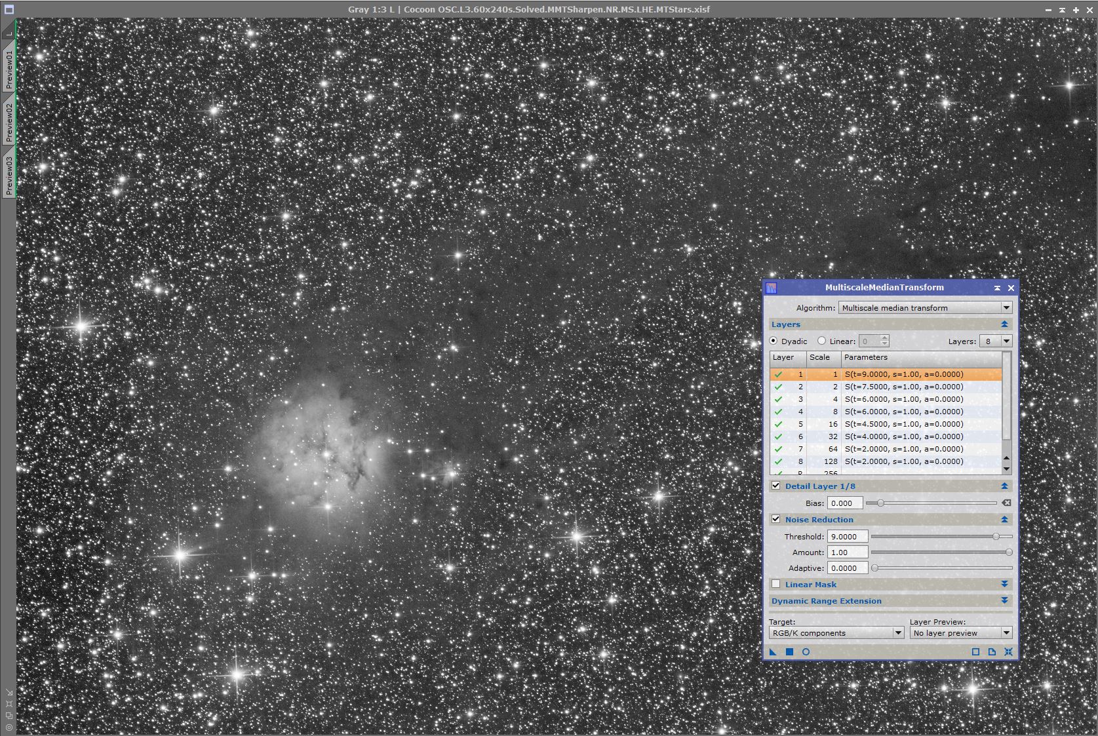Screen dimensions: 1098x736
Task: Click the square Apply icon in MultiscaleMedianTransform
Action: click(791, 652)
